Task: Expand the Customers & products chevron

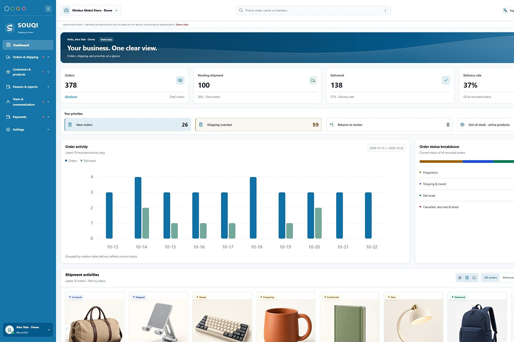Action: [48, 72]
